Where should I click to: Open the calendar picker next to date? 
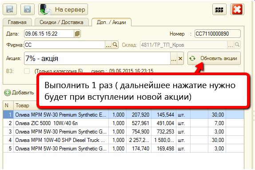(x=77, y=34)
